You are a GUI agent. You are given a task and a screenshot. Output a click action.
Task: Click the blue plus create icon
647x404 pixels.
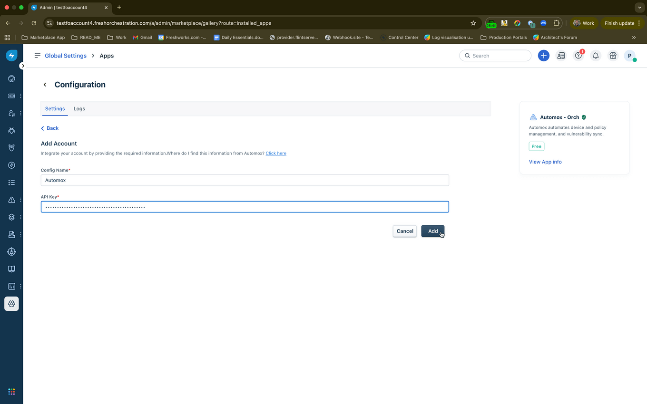tap(543, 56)
